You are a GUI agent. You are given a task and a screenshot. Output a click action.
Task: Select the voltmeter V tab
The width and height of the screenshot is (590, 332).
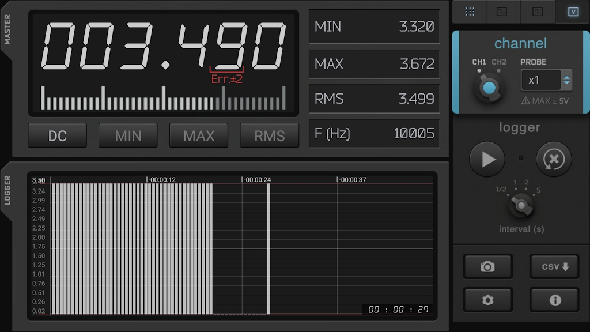572,12
